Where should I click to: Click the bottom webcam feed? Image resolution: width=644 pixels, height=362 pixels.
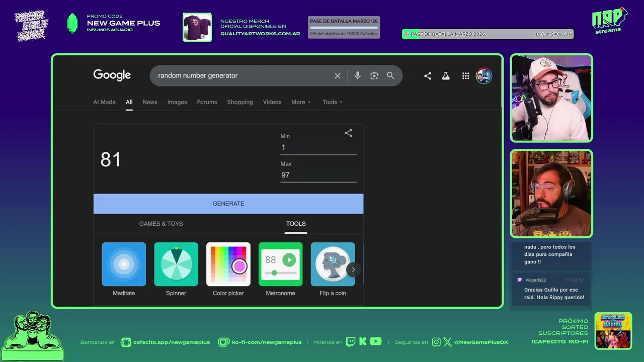pos(551,194)
